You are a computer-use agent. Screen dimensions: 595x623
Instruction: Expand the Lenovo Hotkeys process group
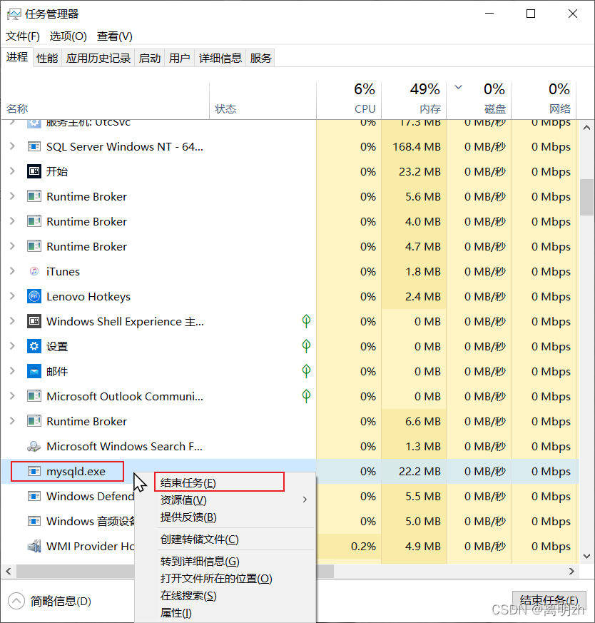click(12, 296)
